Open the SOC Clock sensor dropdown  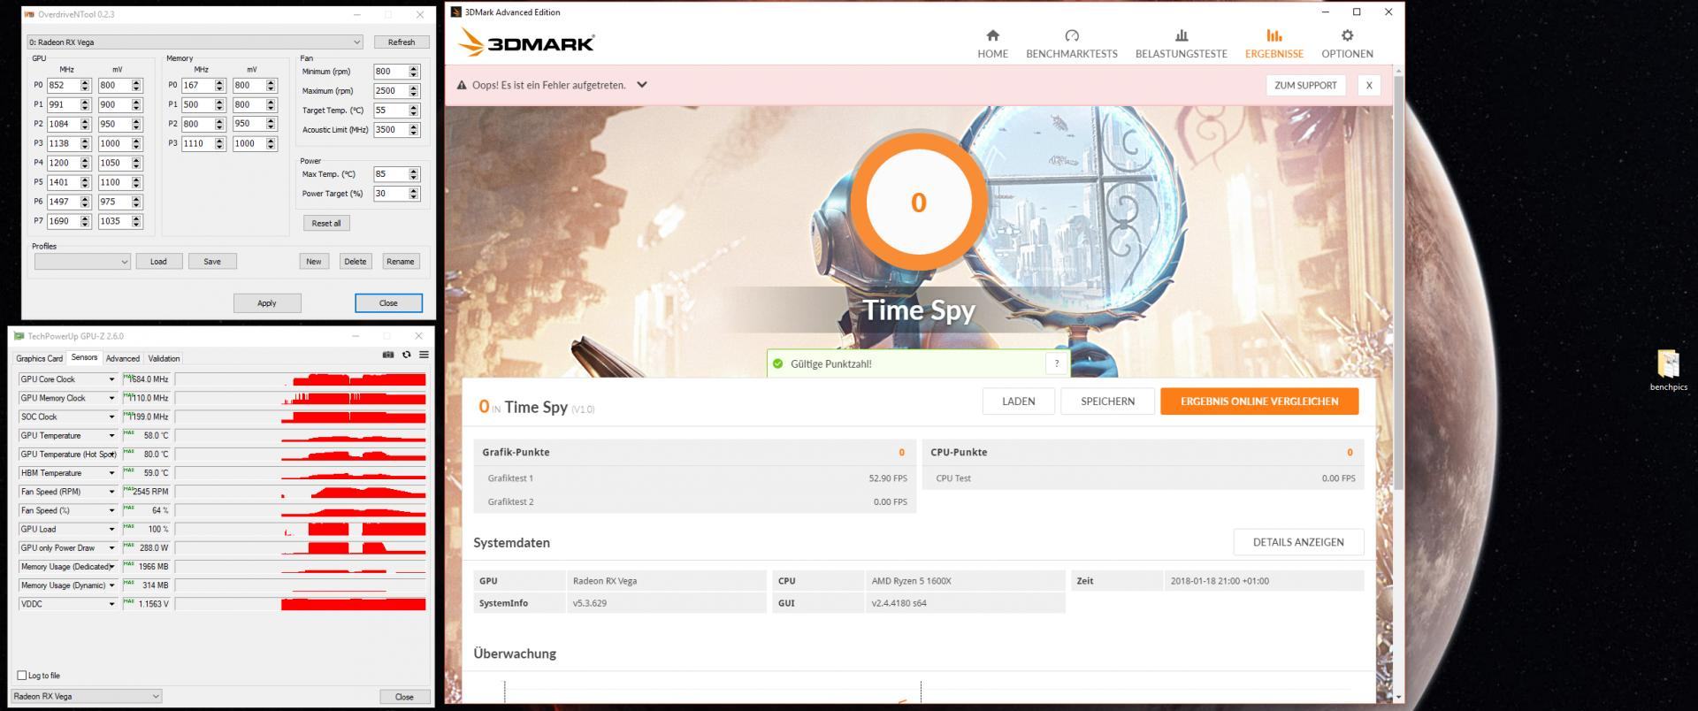click(x=111, y=417)
